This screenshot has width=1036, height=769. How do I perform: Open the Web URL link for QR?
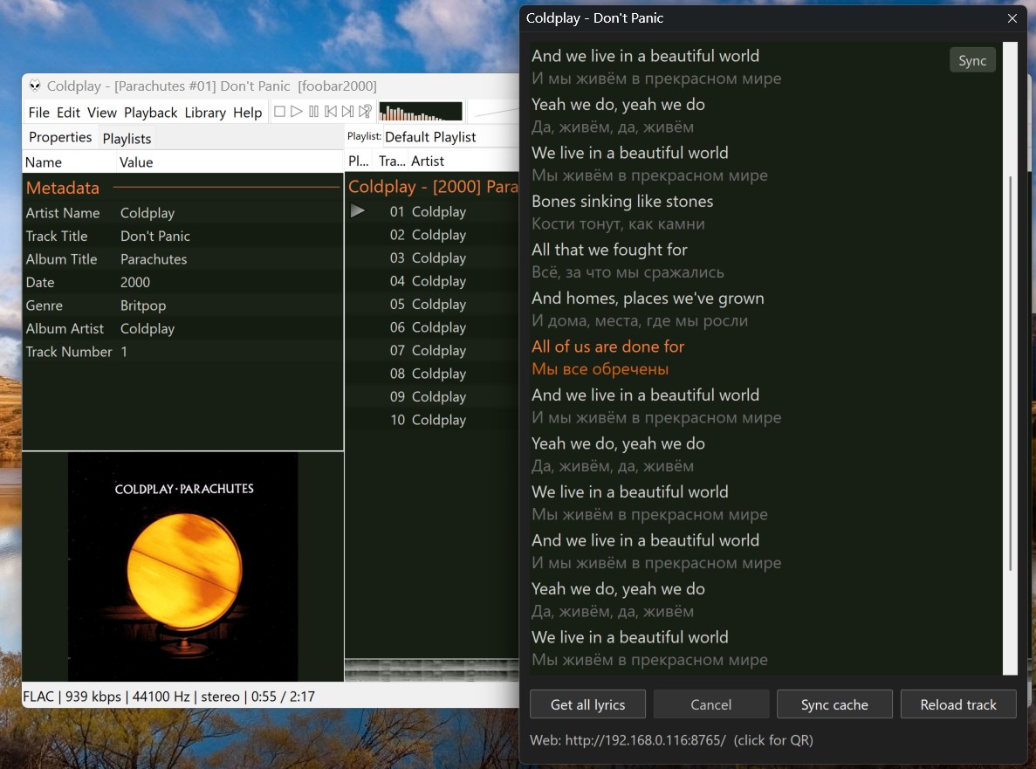(671, 740)
